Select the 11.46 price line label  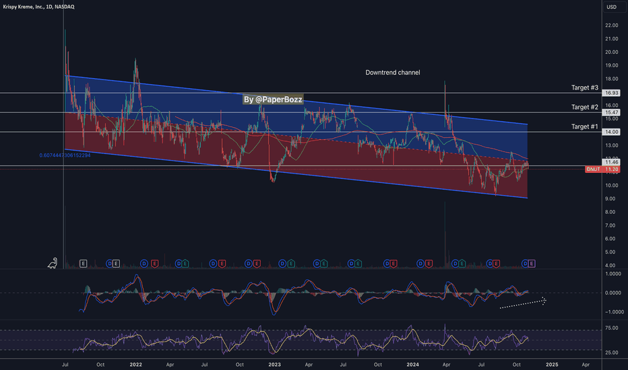click(611, 162)
